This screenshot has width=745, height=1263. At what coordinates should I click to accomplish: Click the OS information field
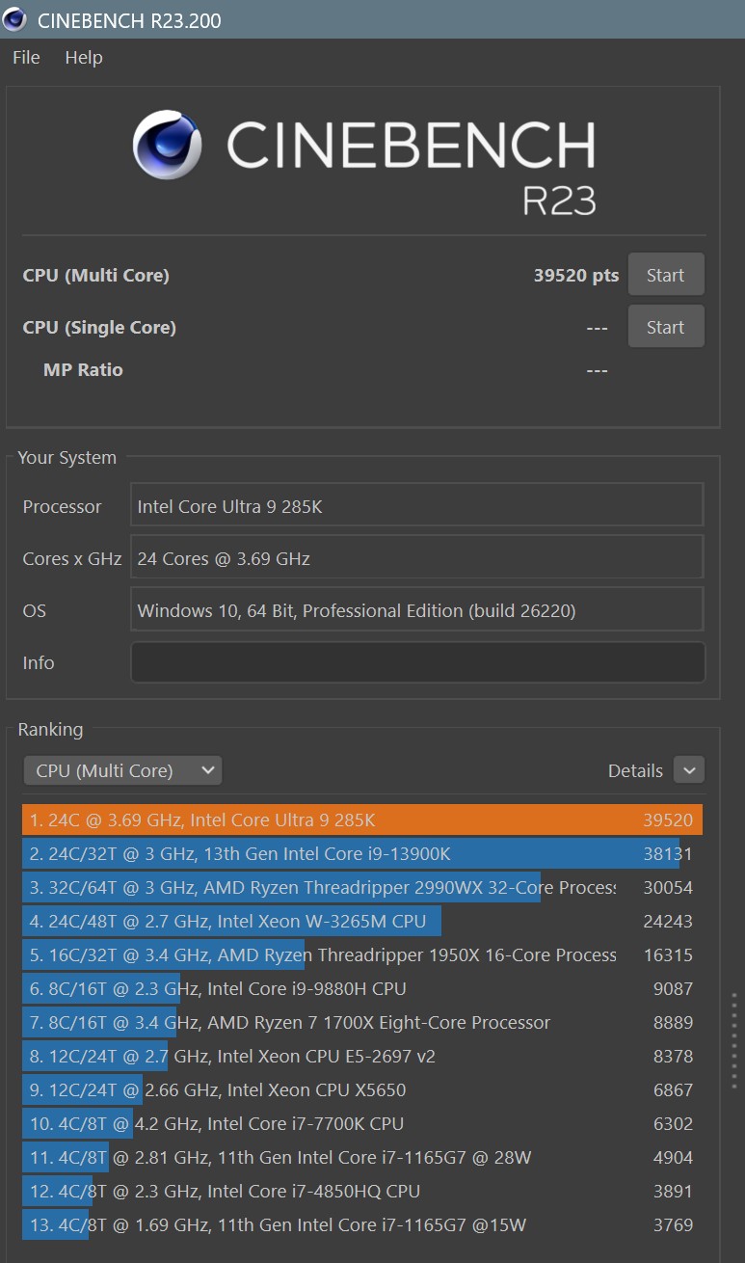[x=417, y=610]
